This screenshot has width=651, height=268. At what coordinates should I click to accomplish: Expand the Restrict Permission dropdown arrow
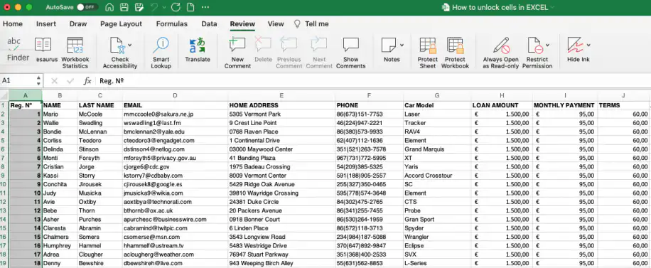[x=548, y=45]
